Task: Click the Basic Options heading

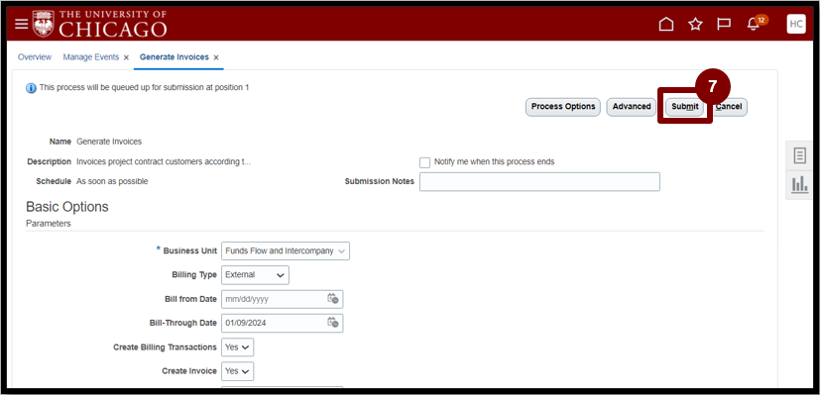Action: point(67,207)
